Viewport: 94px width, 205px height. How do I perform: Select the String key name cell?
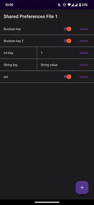click(19, 65)
